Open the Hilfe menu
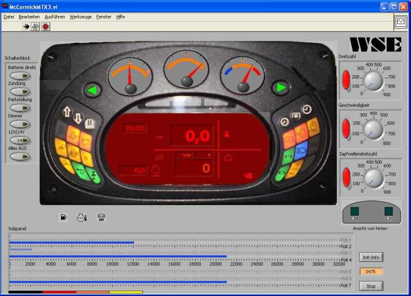The width and height of the screenshot is (411, 296). click(120, 17)
